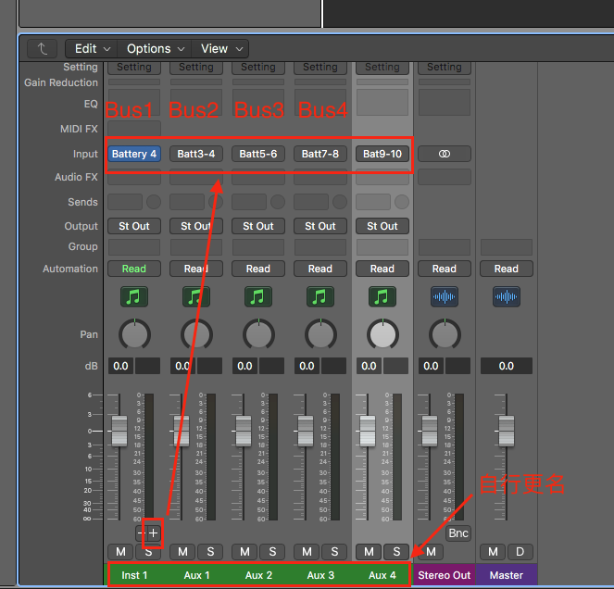This screenshot has width=614, height=589.
Task: Click the Inst 1 Sends slot
Action: point(125,202)
